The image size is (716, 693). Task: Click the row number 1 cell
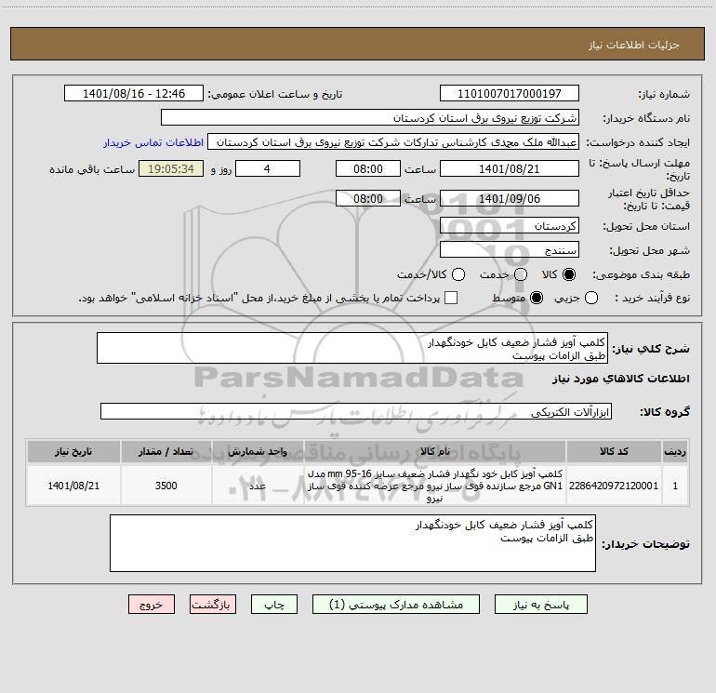coord(675,486)
